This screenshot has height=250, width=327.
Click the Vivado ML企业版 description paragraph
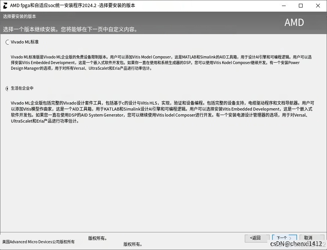(163, 112)
